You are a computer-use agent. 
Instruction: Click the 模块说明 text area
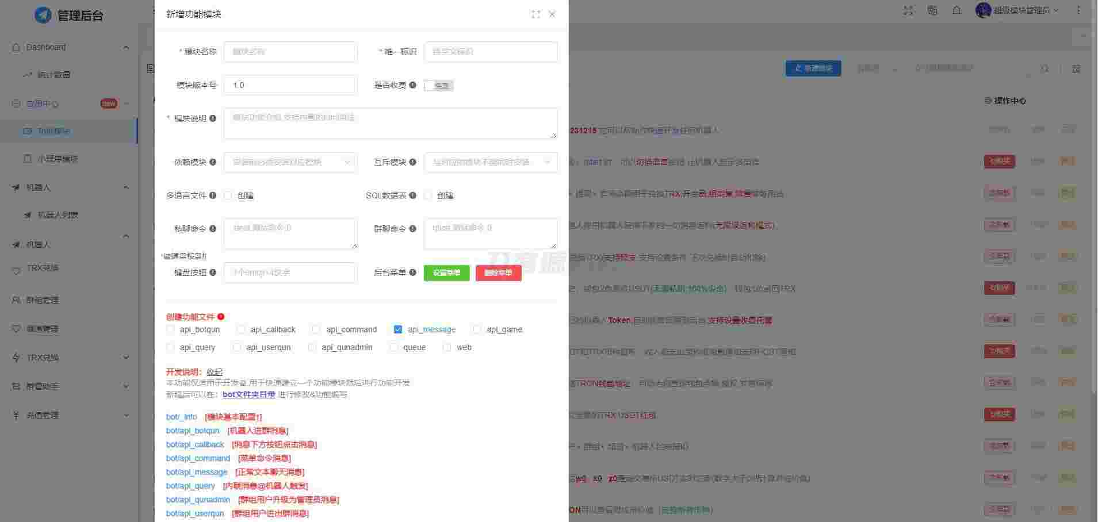[391, 123]
